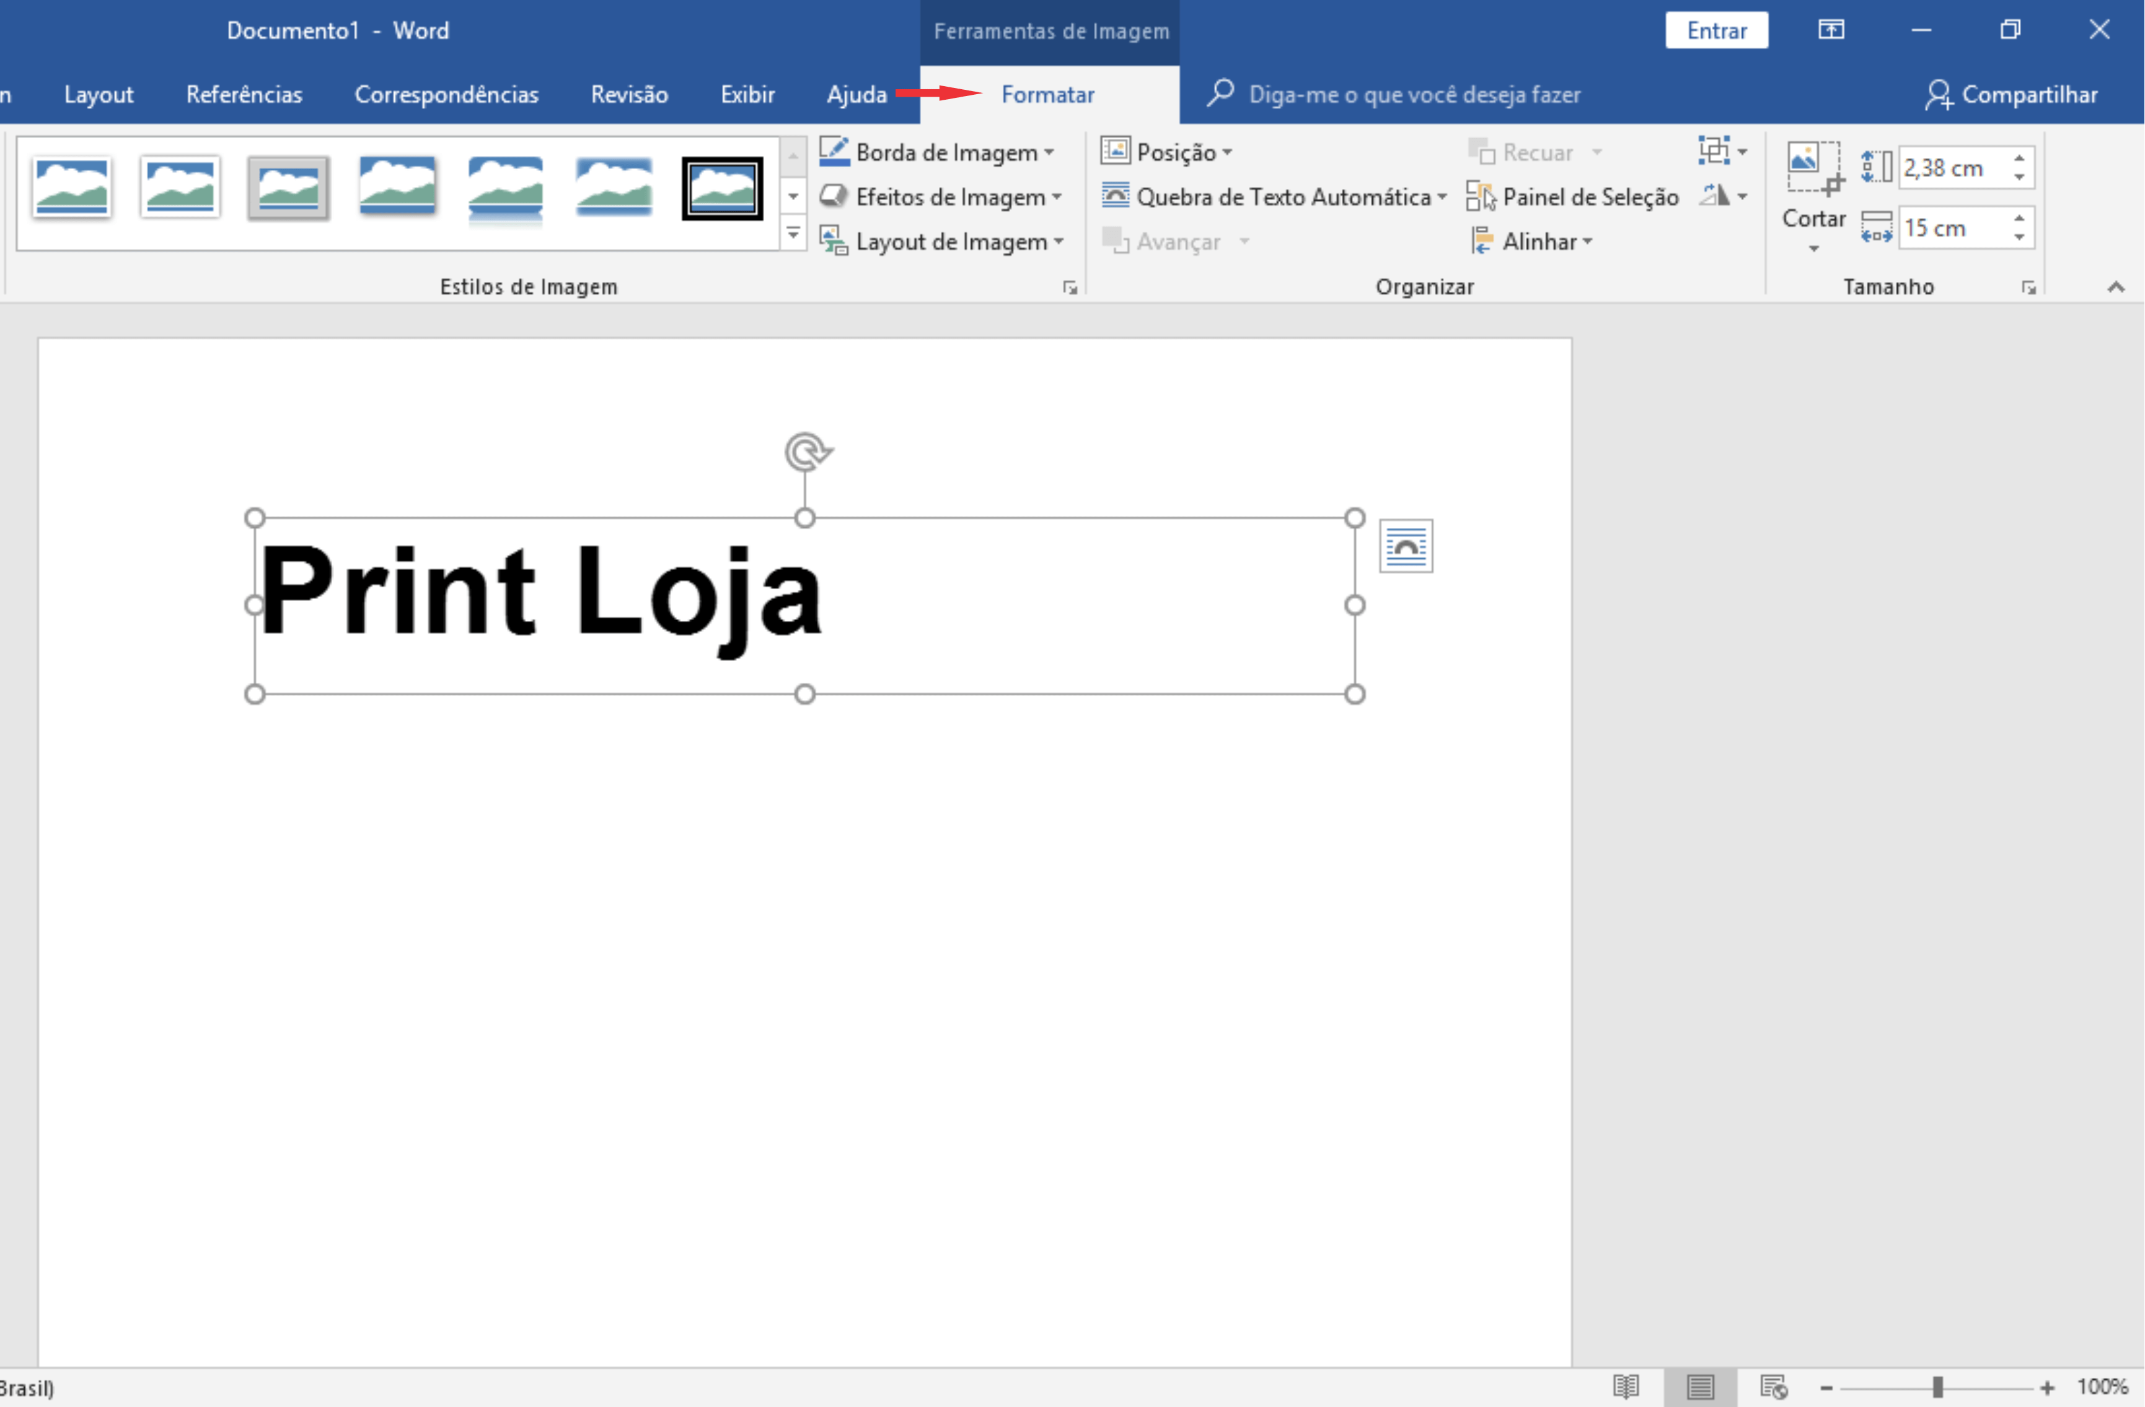Open the Referências tab
This screenshot has width=2145, height=1407.
244,95
